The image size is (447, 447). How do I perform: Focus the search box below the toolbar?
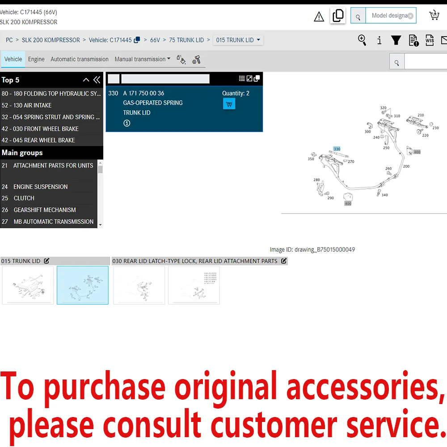pos(426,61)
